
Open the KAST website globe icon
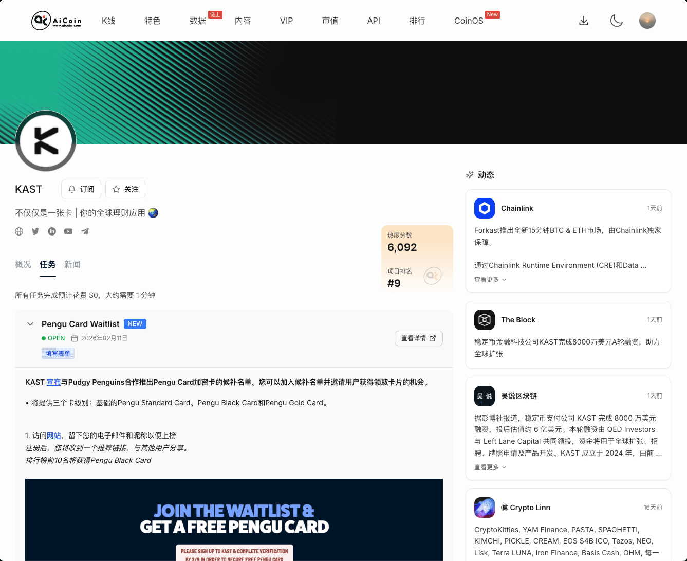(x=19, y=231)
